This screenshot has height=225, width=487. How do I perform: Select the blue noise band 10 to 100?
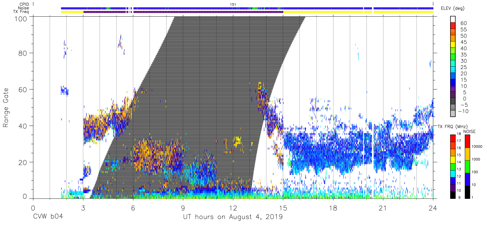tap(467, 179)
